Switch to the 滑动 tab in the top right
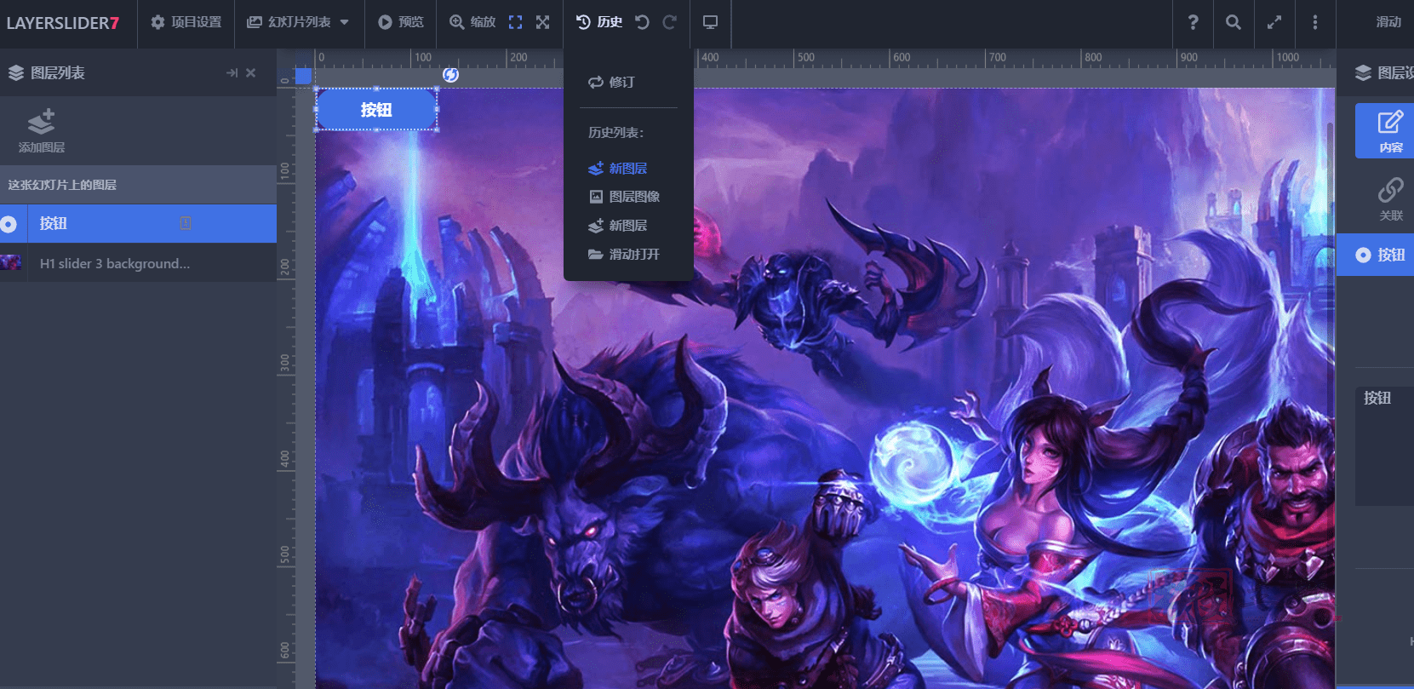This screenshot has height=689, width=1414. pos(1388,22)
